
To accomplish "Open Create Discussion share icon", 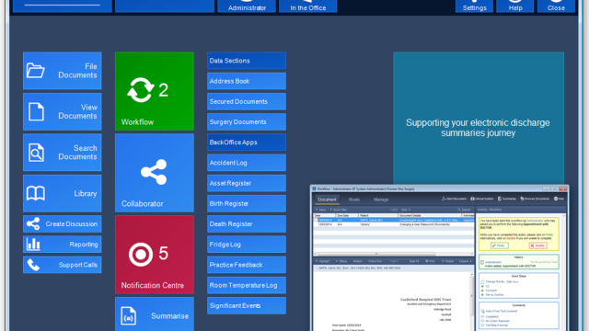I will (33, 224).
